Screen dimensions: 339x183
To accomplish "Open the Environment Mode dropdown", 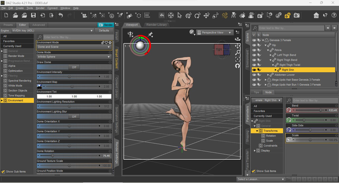I will point(74,47).
